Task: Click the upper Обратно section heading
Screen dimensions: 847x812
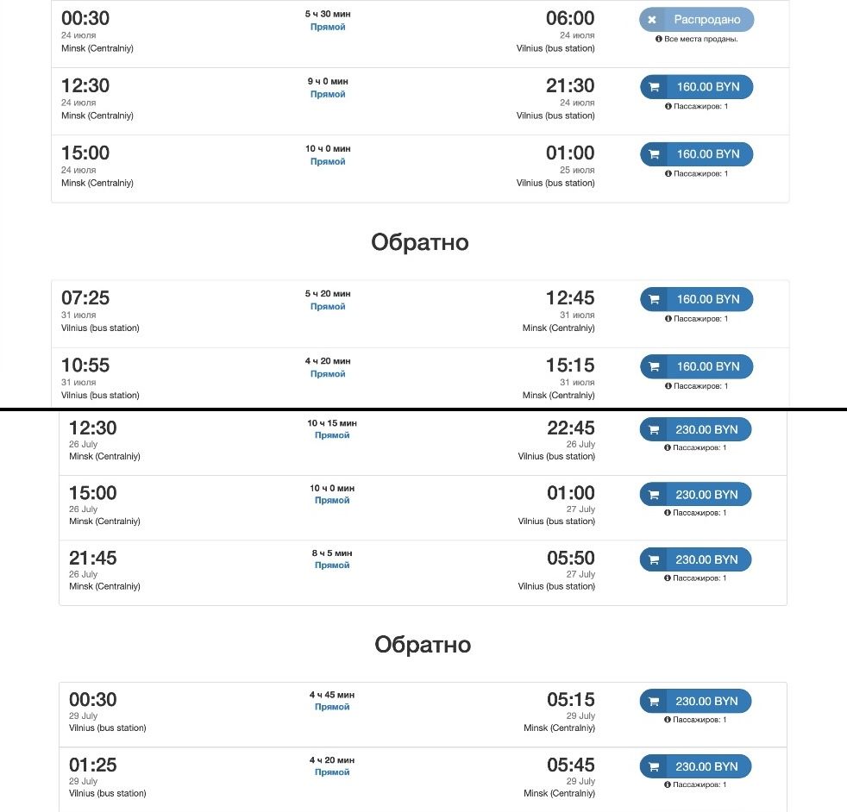Action: 420,242
